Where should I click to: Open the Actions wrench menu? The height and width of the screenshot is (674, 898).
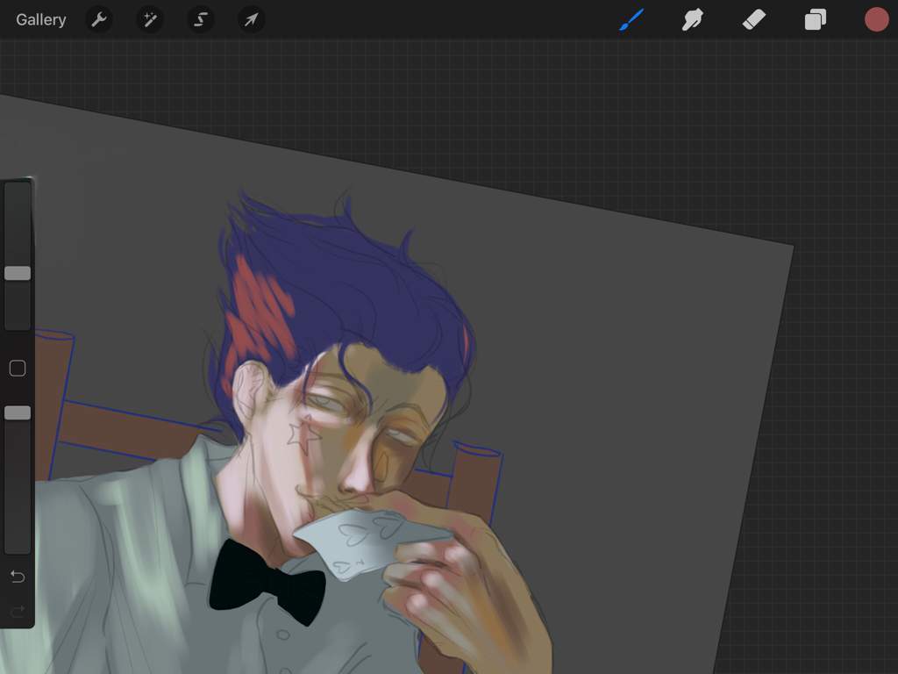coord(99,19)
